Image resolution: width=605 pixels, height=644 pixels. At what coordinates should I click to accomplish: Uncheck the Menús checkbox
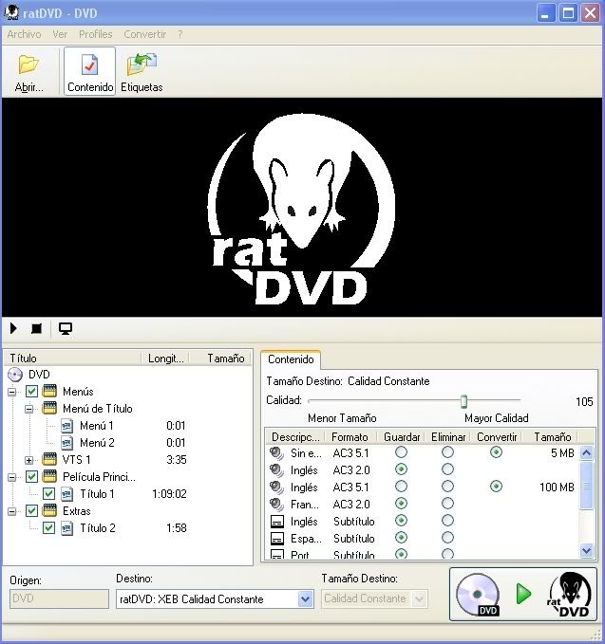[x=31, y=391]
